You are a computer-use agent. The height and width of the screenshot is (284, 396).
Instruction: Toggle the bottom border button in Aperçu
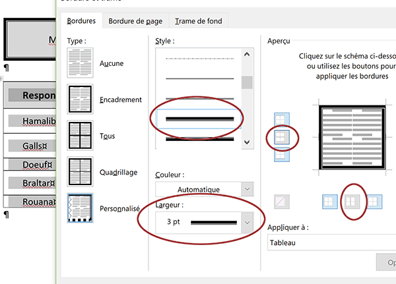pos(282,155)
